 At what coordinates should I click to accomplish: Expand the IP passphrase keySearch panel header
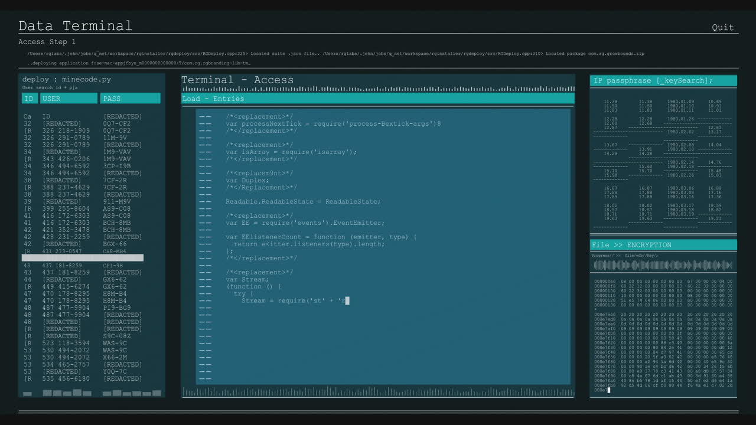click(x=663, y=80)
